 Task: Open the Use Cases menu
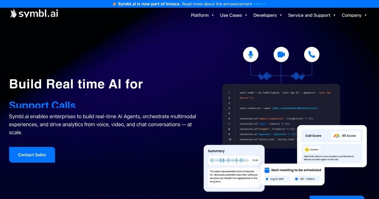(231, 15)
